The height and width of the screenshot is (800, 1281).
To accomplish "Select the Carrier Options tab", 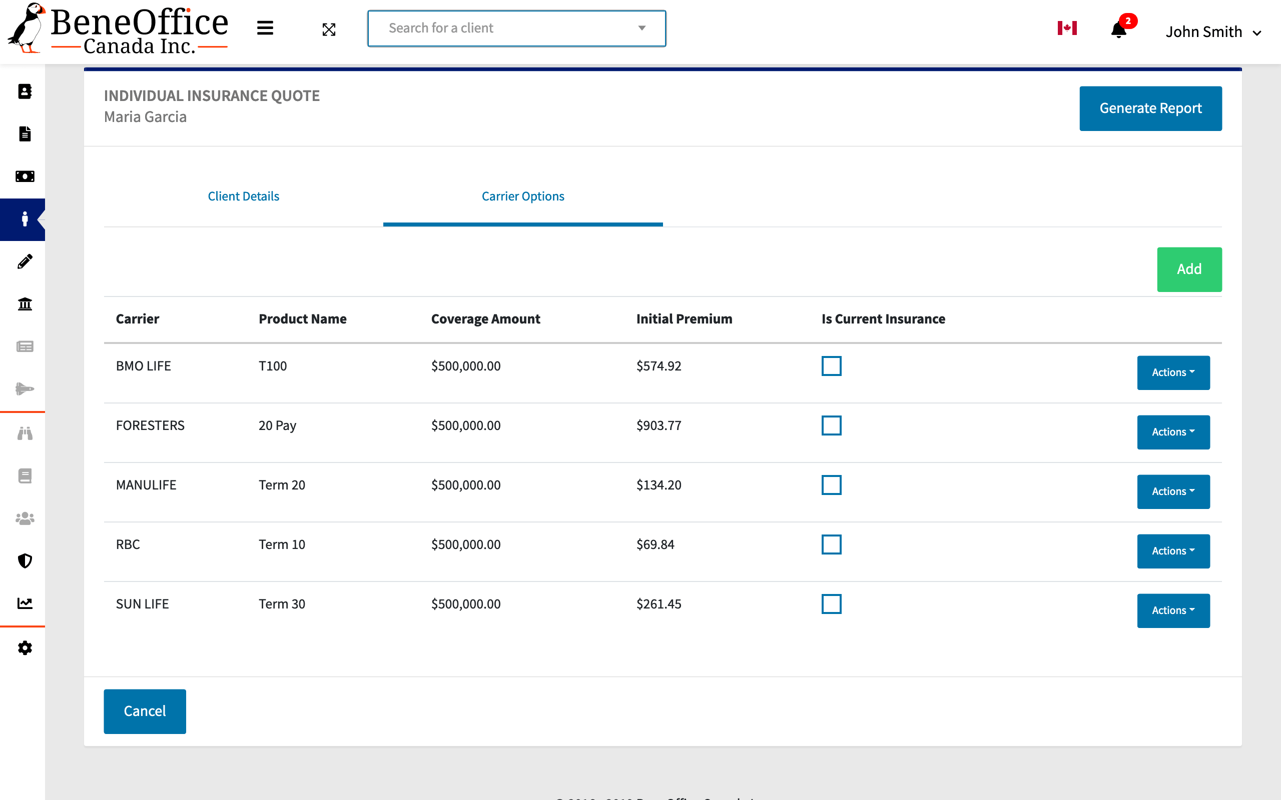I will click(523, 195).
